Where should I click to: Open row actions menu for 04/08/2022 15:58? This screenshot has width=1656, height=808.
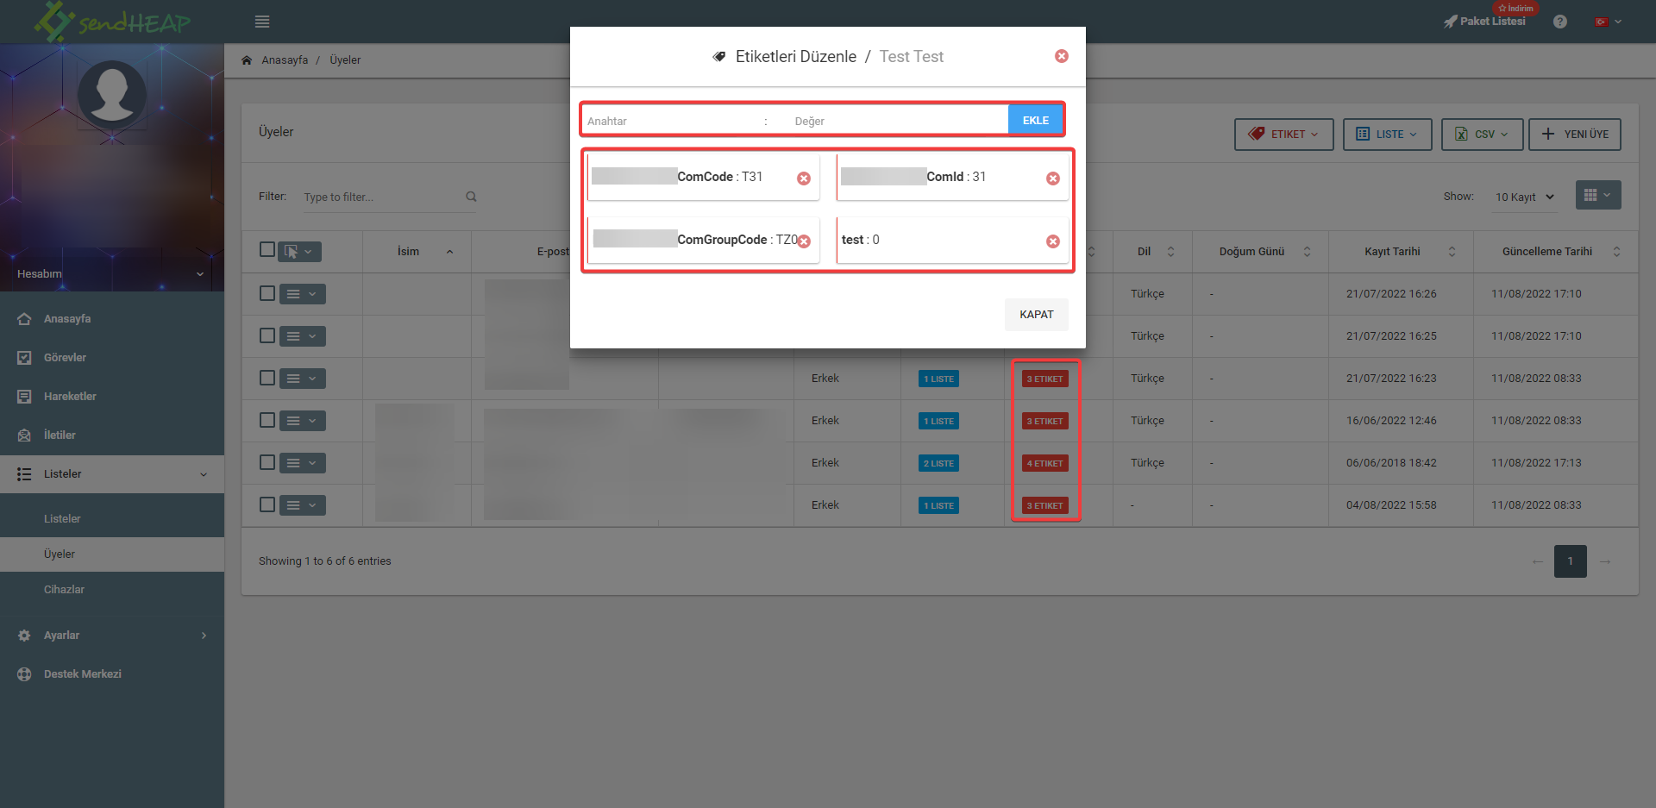(302, 505)
